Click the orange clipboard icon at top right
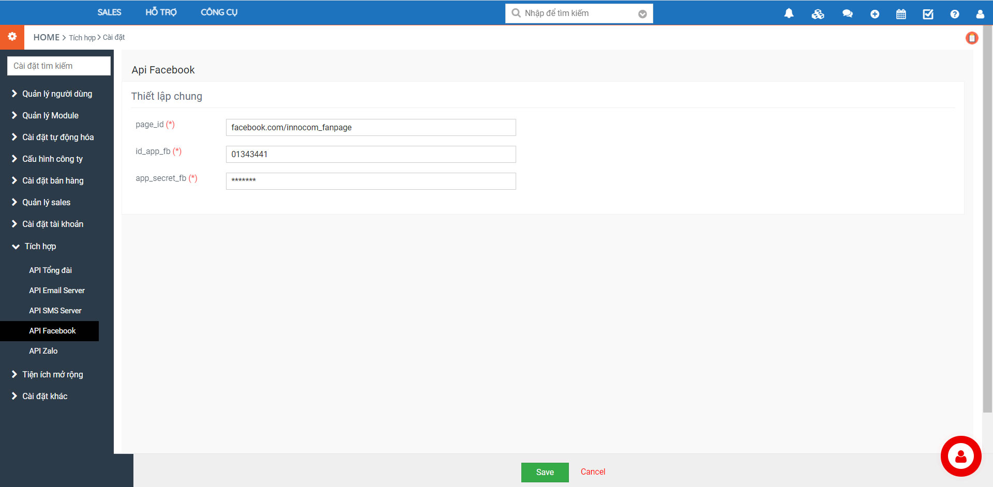 (972, 38)
